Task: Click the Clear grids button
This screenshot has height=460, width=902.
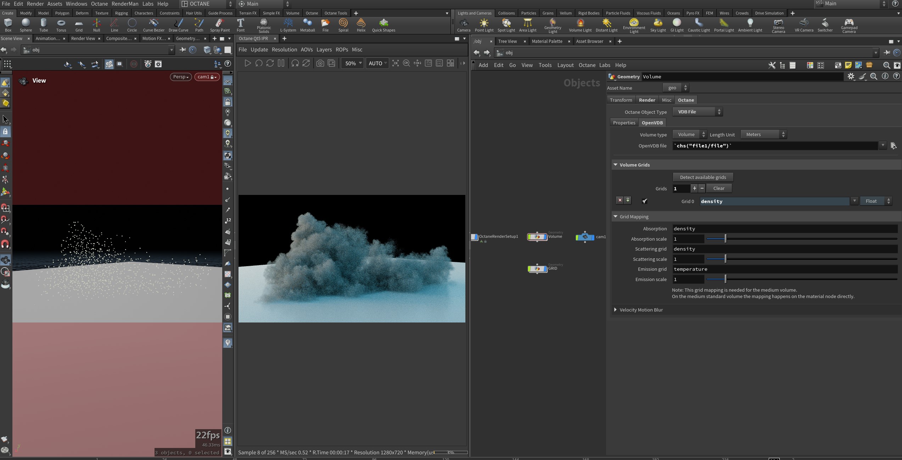Action: tap(718, 188)
